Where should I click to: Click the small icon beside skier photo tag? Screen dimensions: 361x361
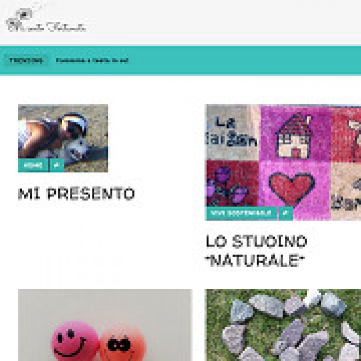pos(57,165)
